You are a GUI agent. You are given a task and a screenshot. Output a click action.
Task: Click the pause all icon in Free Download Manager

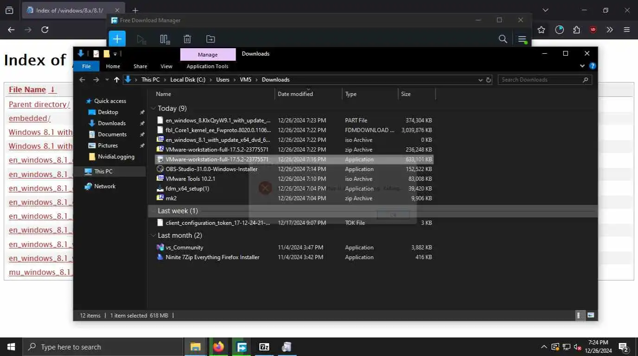click(165, 39)
